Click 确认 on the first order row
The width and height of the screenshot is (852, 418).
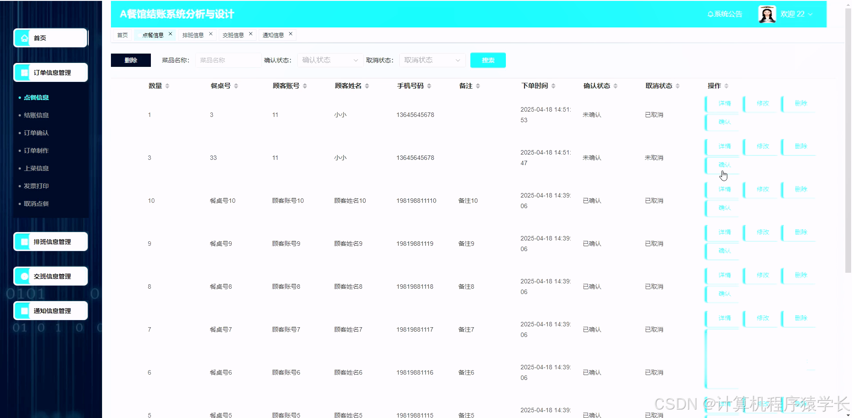tap(722, 122)
